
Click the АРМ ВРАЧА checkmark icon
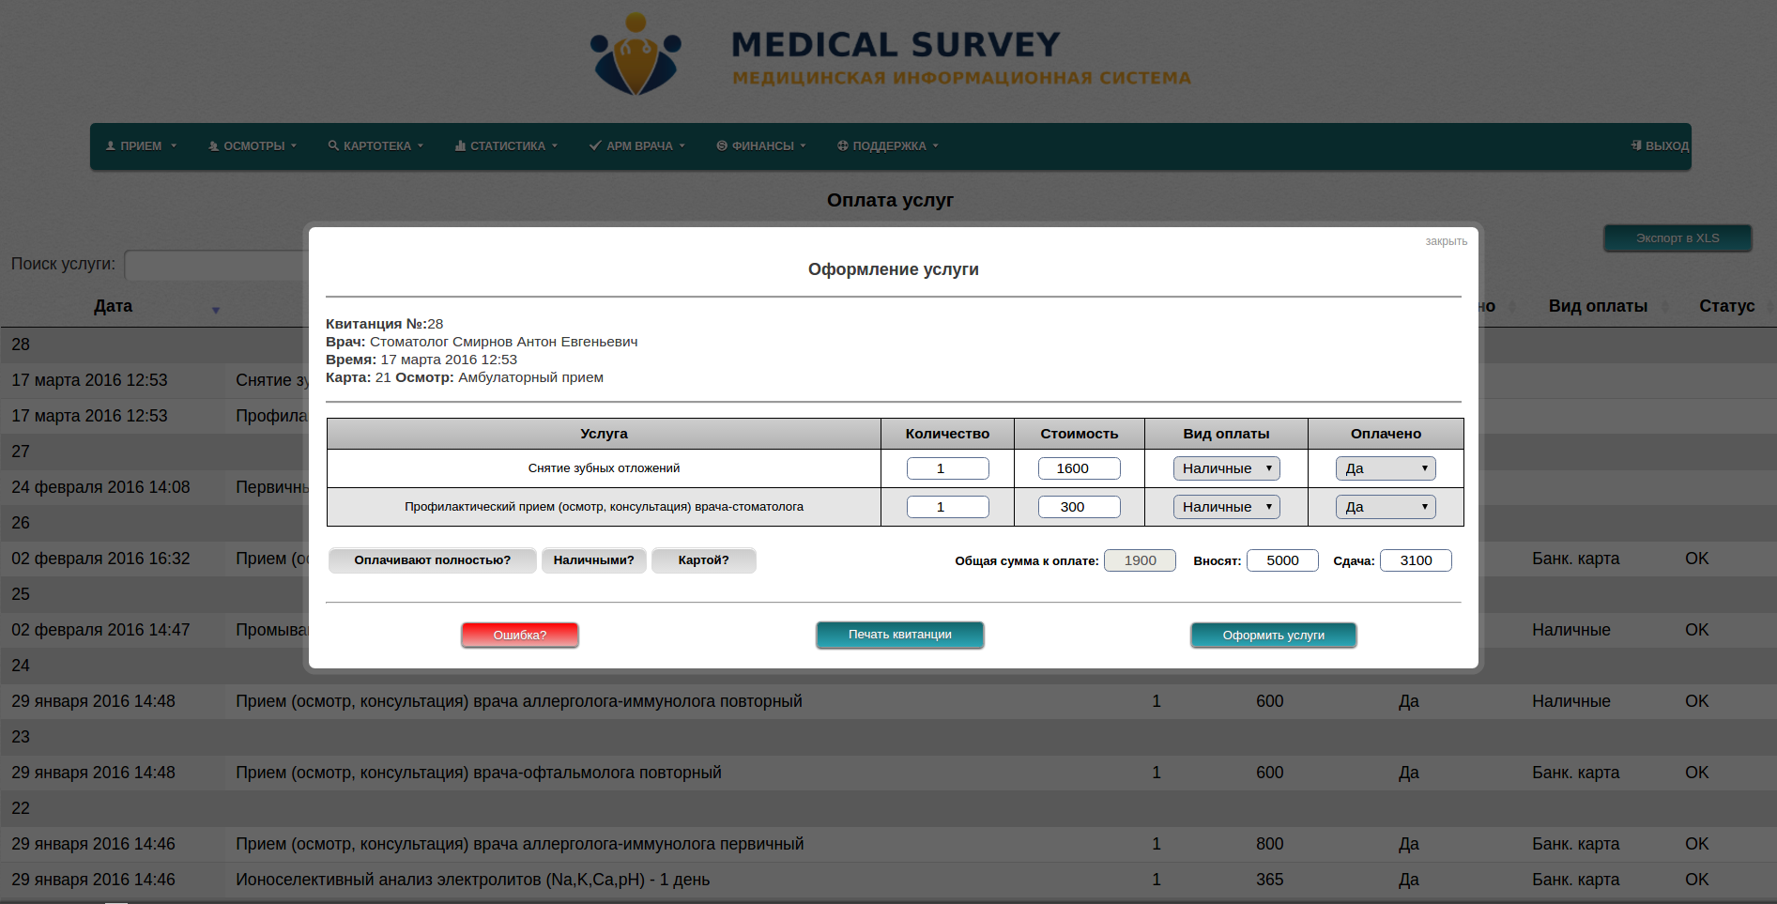pyautogui.click(x=595, y=146)
